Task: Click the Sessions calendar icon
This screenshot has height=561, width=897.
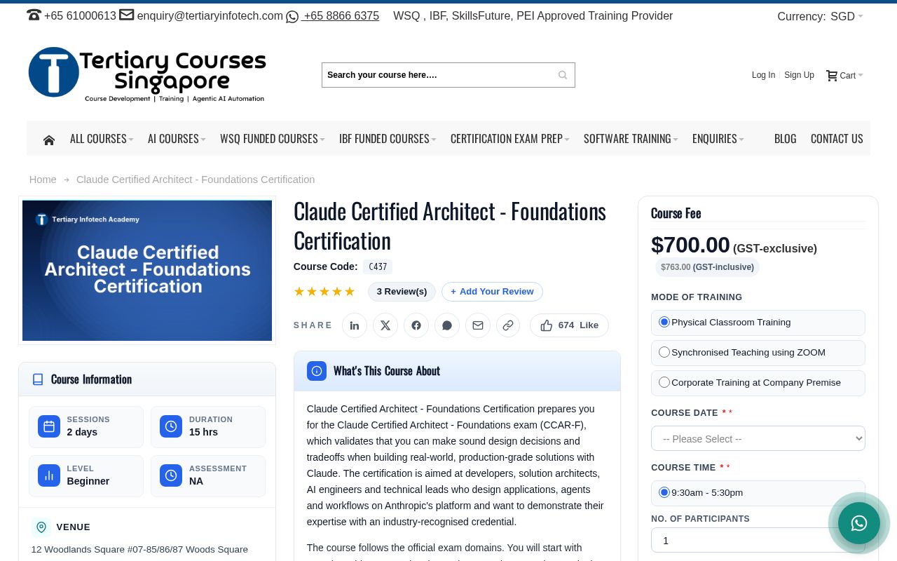Action: [x=49, y=426]
